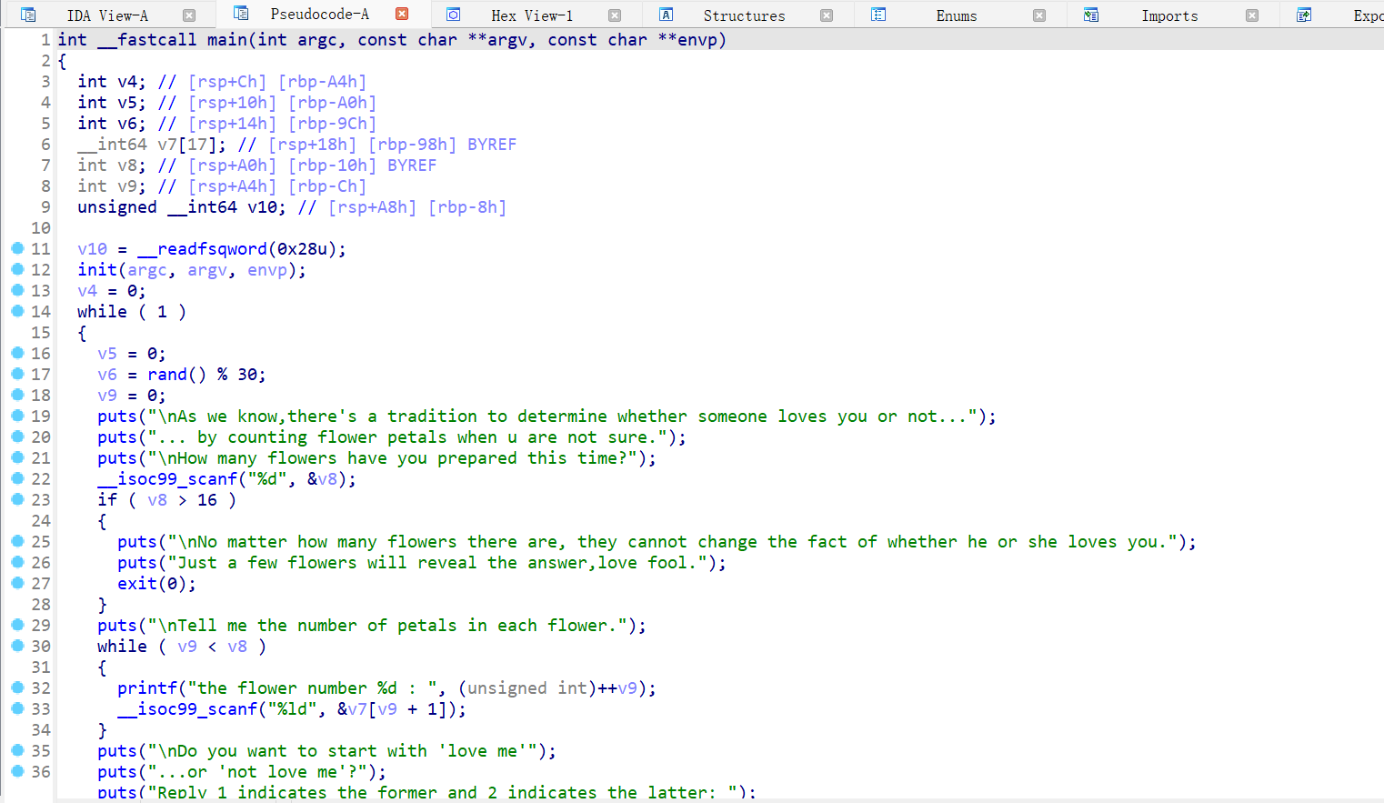Image resolution: width=1384 pixels, height=803 pixels.
Task: Switch to the Enums tab
Action: 957,15
